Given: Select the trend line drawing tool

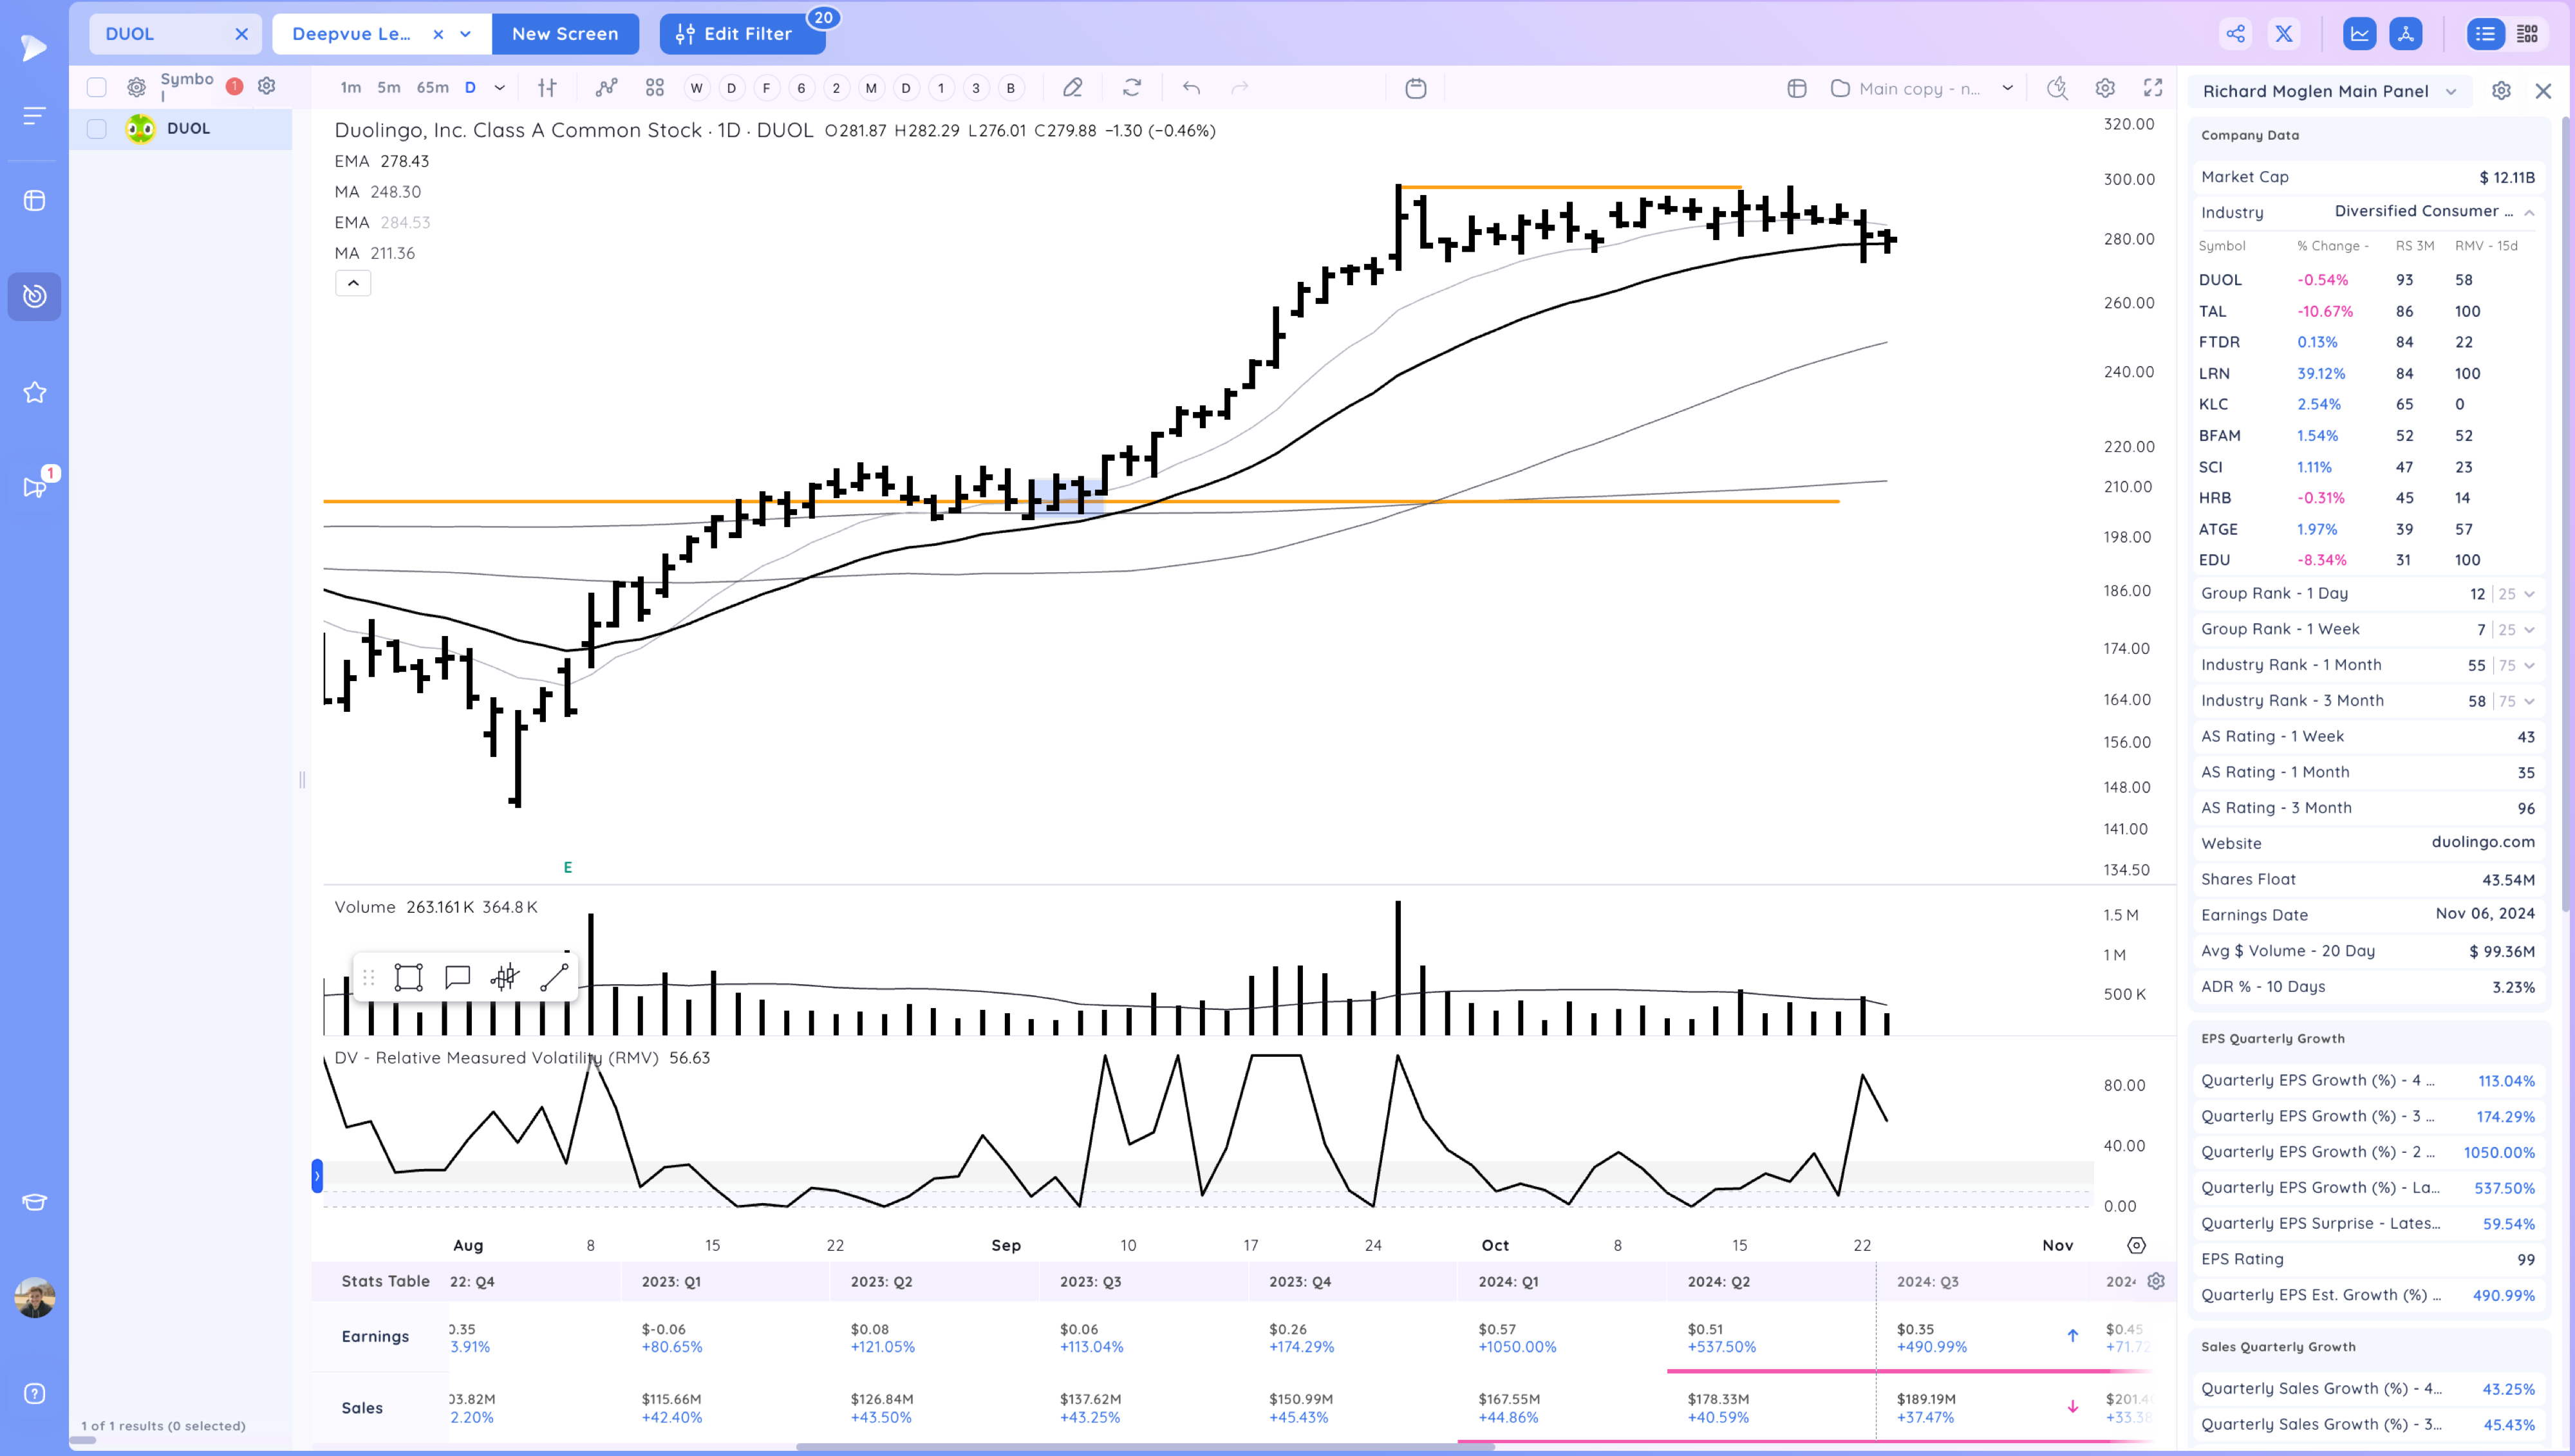Looking at the screenshot, I should 554,977.
